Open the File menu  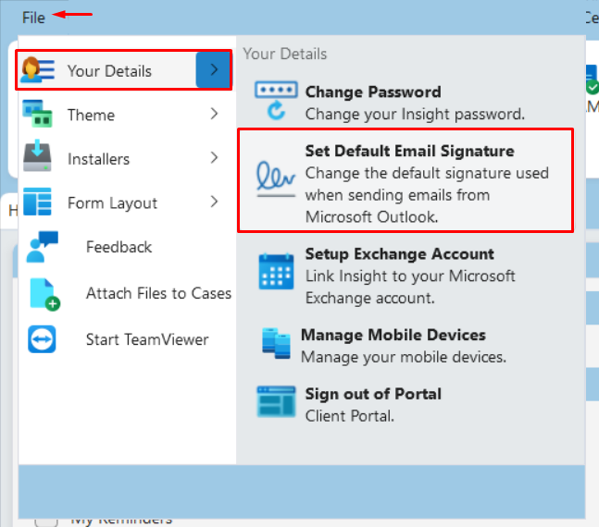[x=33, y=18]
